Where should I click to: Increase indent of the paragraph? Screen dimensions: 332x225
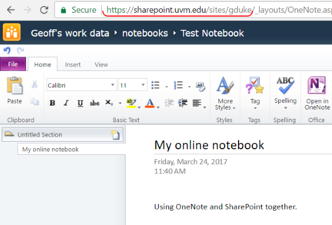pyautogui.click(x=183, y=103)
